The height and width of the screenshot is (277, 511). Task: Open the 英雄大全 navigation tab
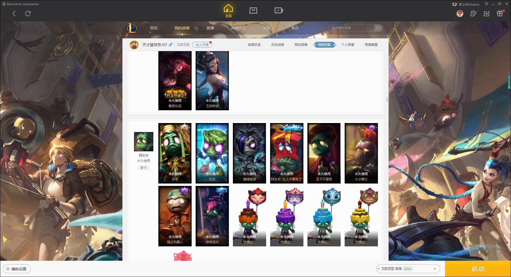coord(238,28)
